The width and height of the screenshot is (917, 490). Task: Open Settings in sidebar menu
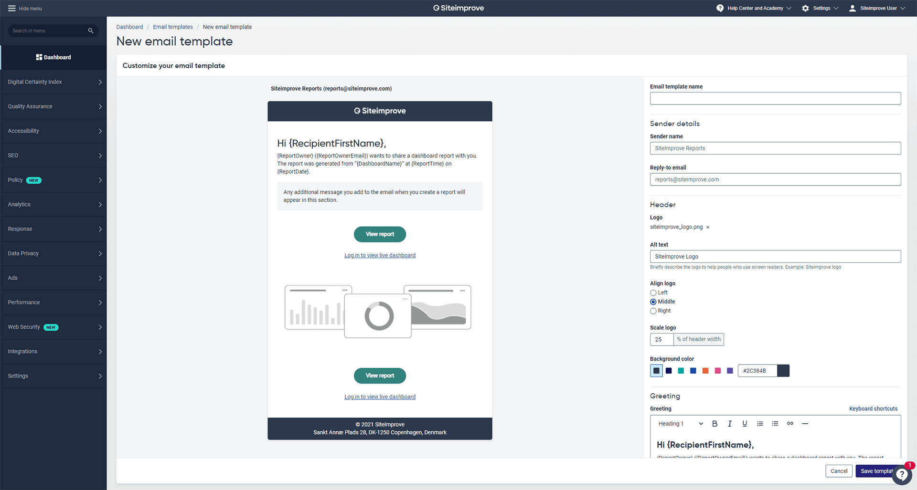[53, 376]
